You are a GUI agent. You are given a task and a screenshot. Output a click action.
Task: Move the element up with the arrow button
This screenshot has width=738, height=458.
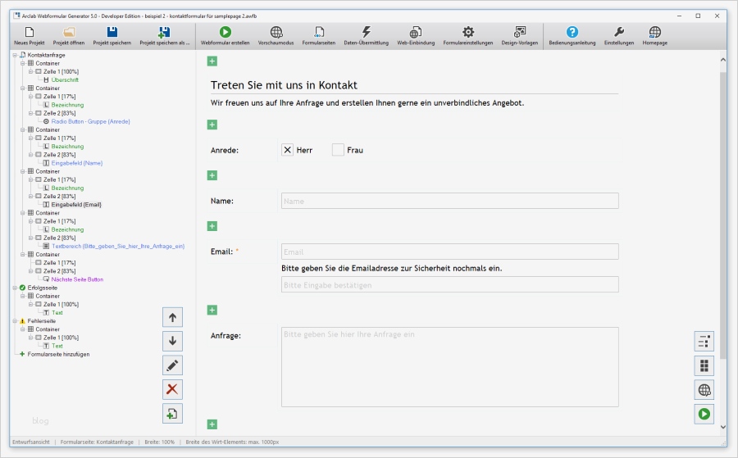(172, 317)
